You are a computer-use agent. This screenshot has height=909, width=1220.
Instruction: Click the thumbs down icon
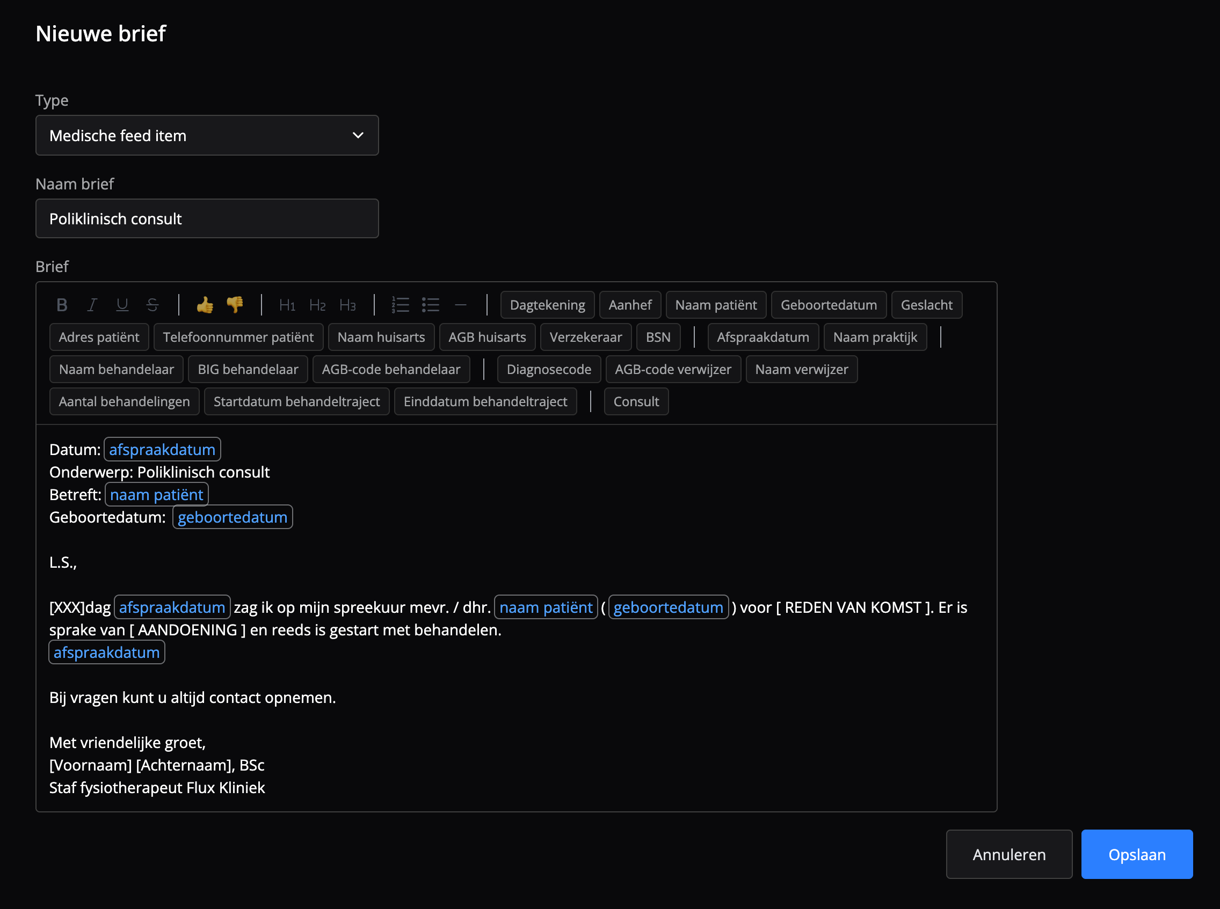(x=235, y=305)
